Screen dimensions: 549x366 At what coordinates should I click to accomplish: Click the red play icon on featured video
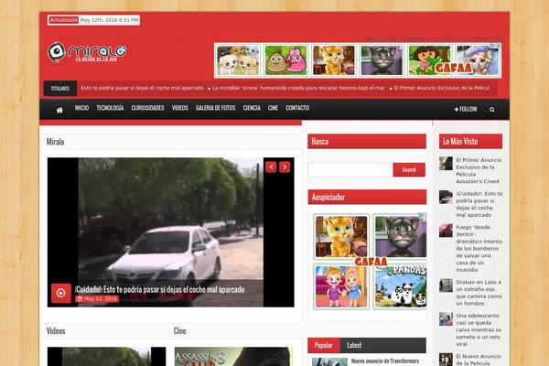click(61, 293)
